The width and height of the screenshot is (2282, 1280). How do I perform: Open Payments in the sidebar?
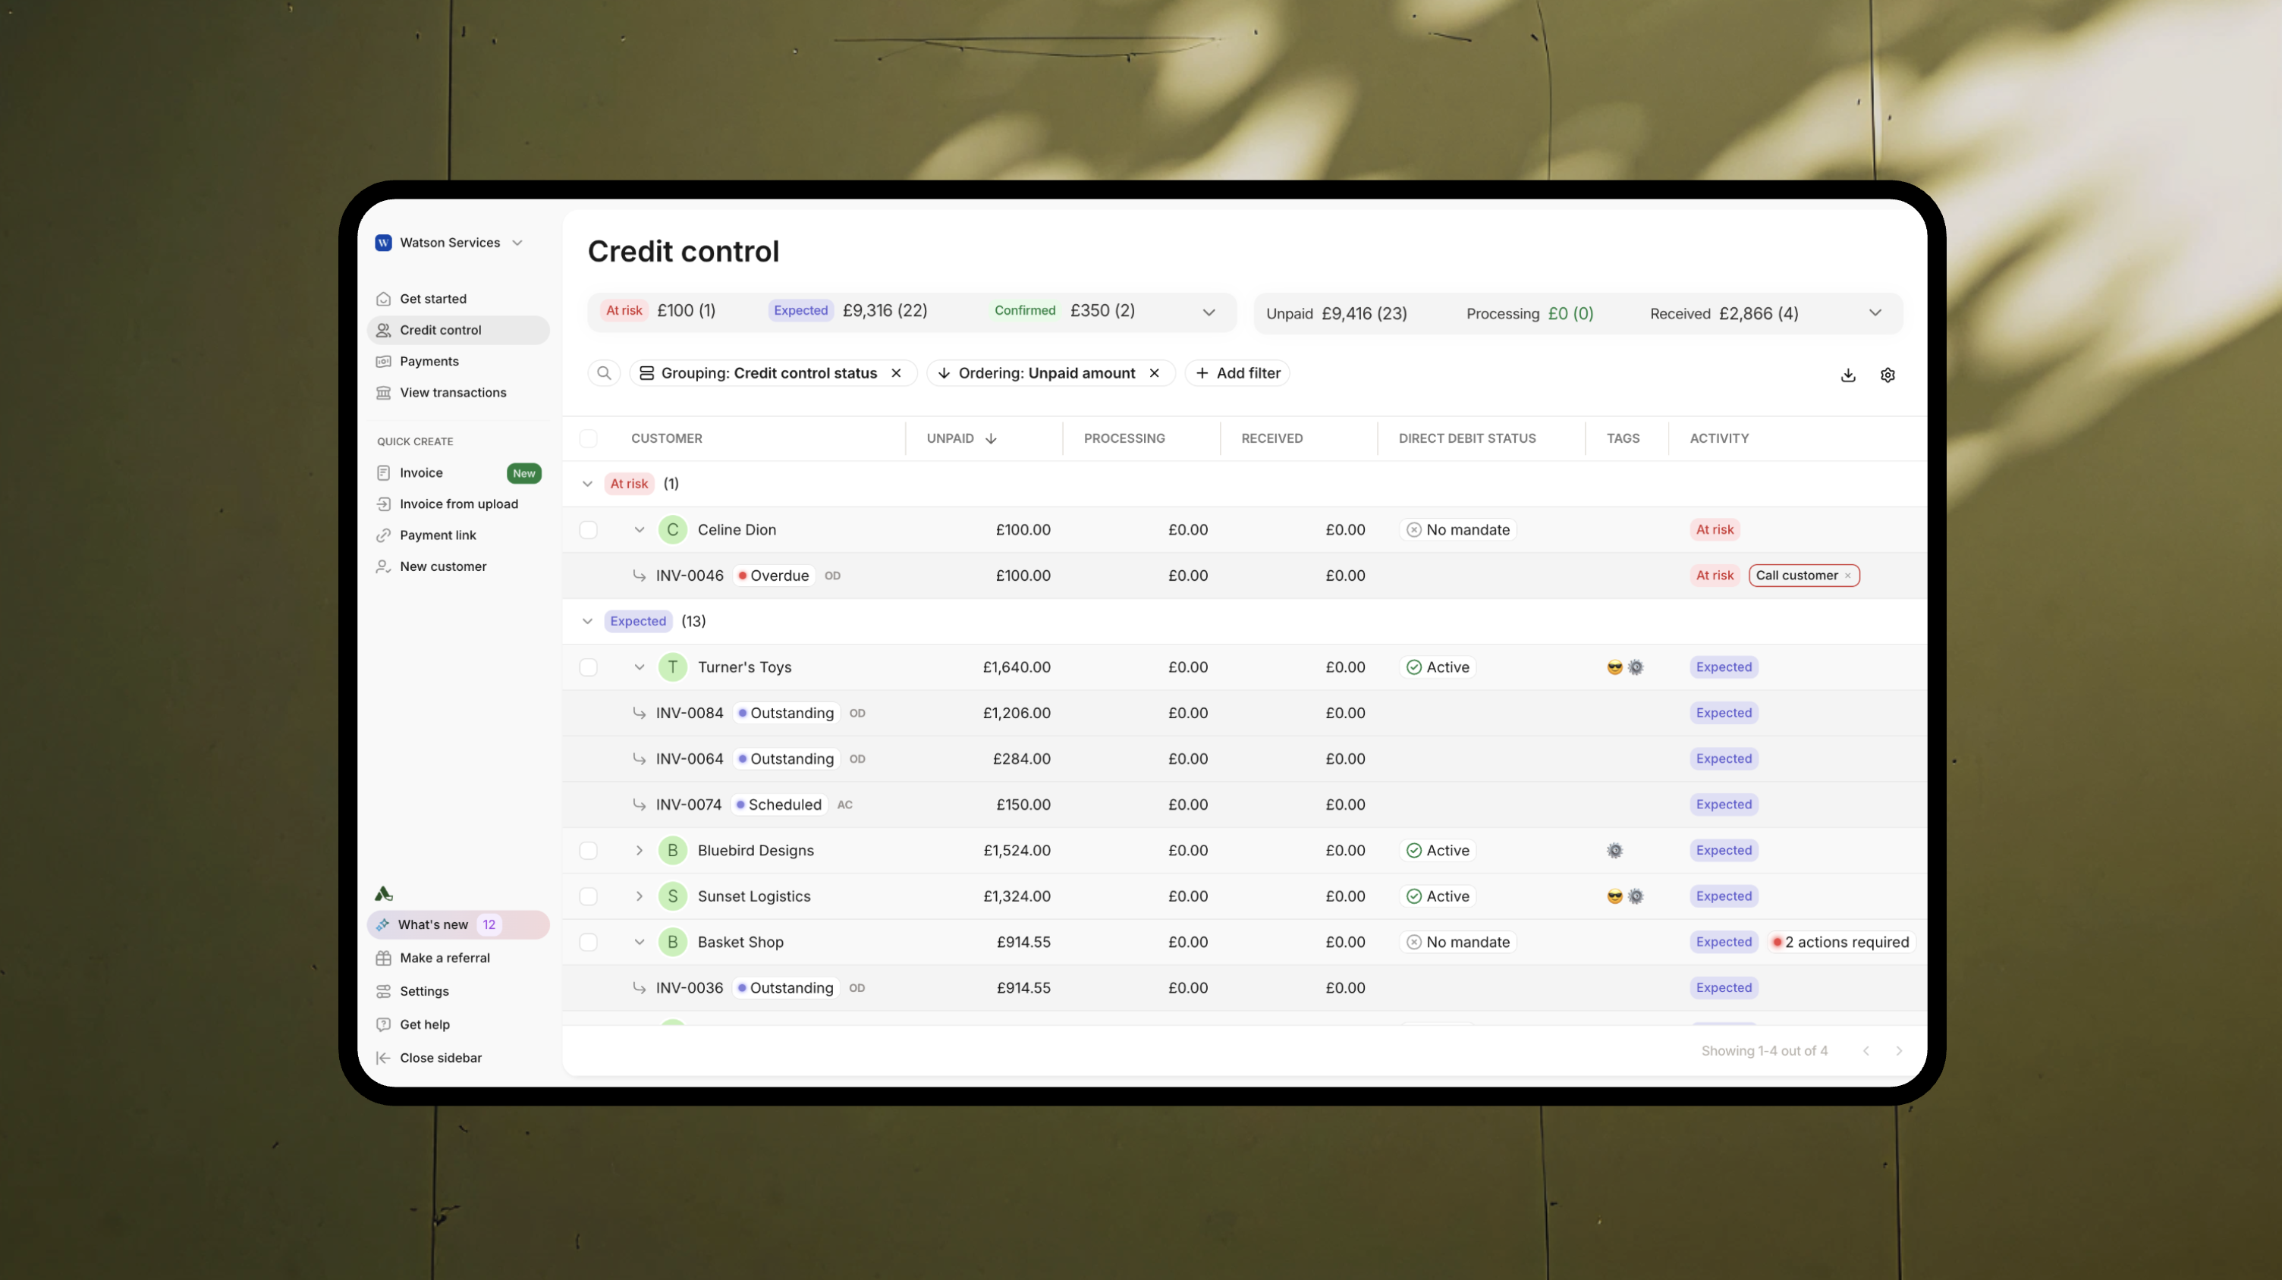point(429,361)
